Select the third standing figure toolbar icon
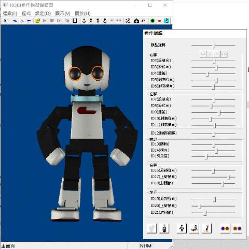 [x=98, y=21]
